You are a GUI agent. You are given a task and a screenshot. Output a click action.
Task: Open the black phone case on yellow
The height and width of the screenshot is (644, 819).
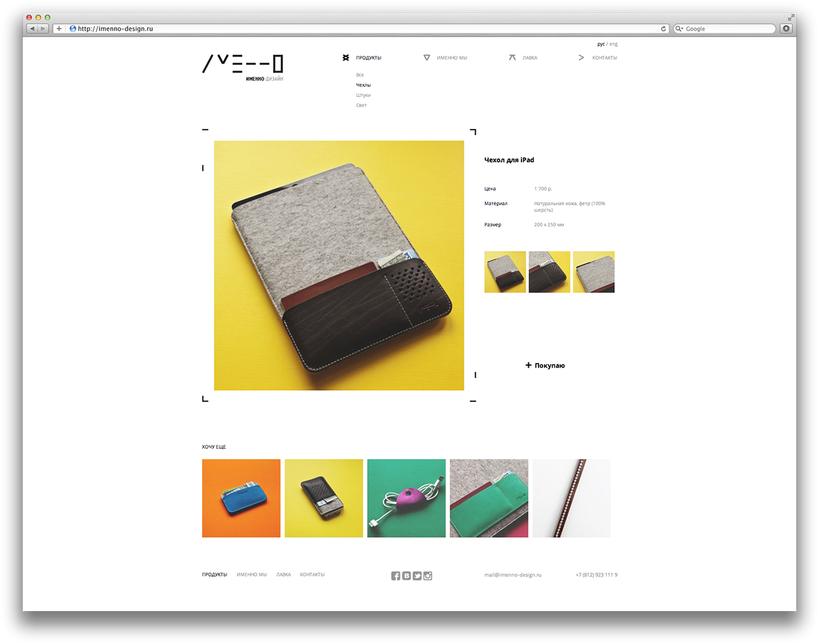coord(324,498)
